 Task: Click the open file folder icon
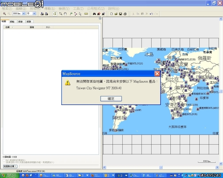click(116, 14)
